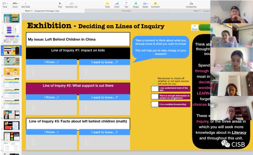Click the 'I Know...!' header under Inquiry #2

pyautogui.click(x=51, y=97)
